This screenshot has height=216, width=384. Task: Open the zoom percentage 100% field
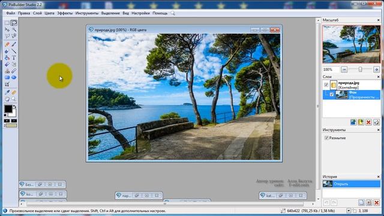[x=331, y=70]
